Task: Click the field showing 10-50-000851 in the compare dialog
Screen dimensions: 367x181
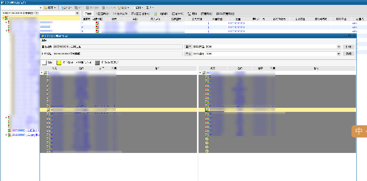Action: point(118,54)
